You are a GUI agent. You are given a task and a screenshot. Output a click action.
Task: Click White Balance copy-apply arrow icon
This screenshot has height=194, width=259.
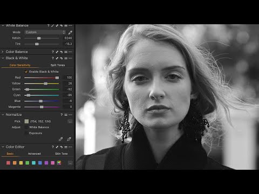[x=57, y=26]
